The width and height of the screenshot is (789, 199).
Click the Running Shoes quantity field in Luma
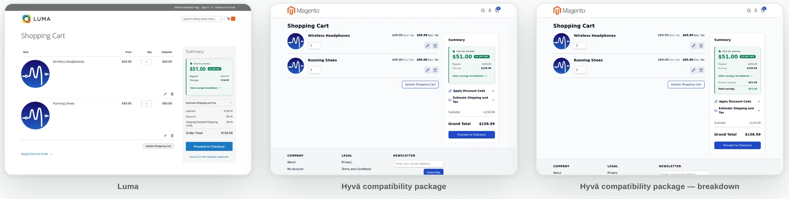coord(146,103)
